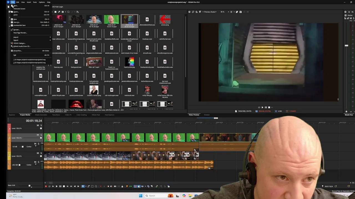
Task: Open weather widget on taskbar
Action: (16, 196)
